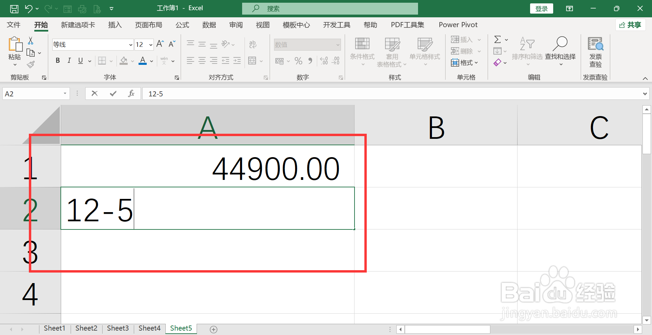Collapse the ribbon
Image resolution: width=652 pixels, height=335 pixels.
[645, 78]
